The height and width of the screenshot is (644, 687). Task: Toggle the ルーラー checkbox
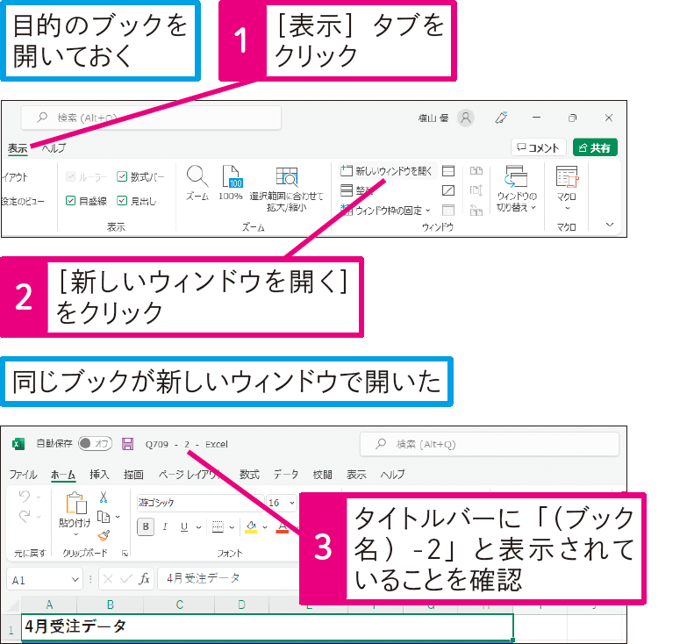(x=70, y=176)
